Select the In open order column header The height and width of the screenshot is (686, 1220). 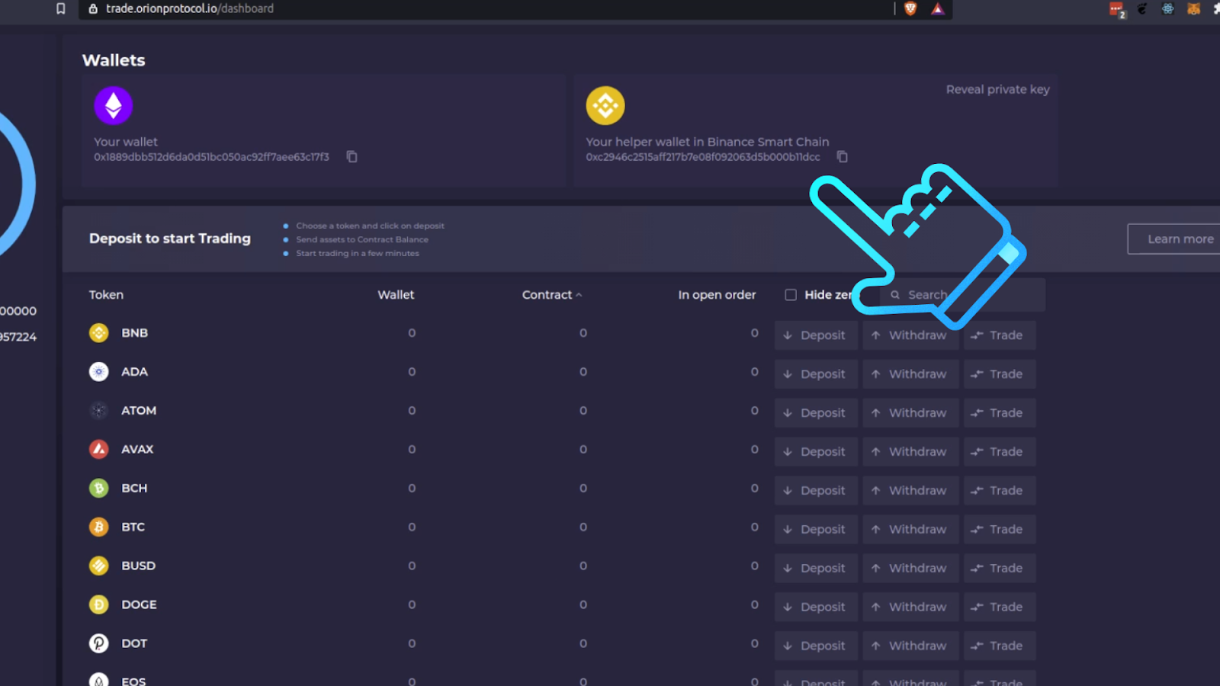(718, 295)
